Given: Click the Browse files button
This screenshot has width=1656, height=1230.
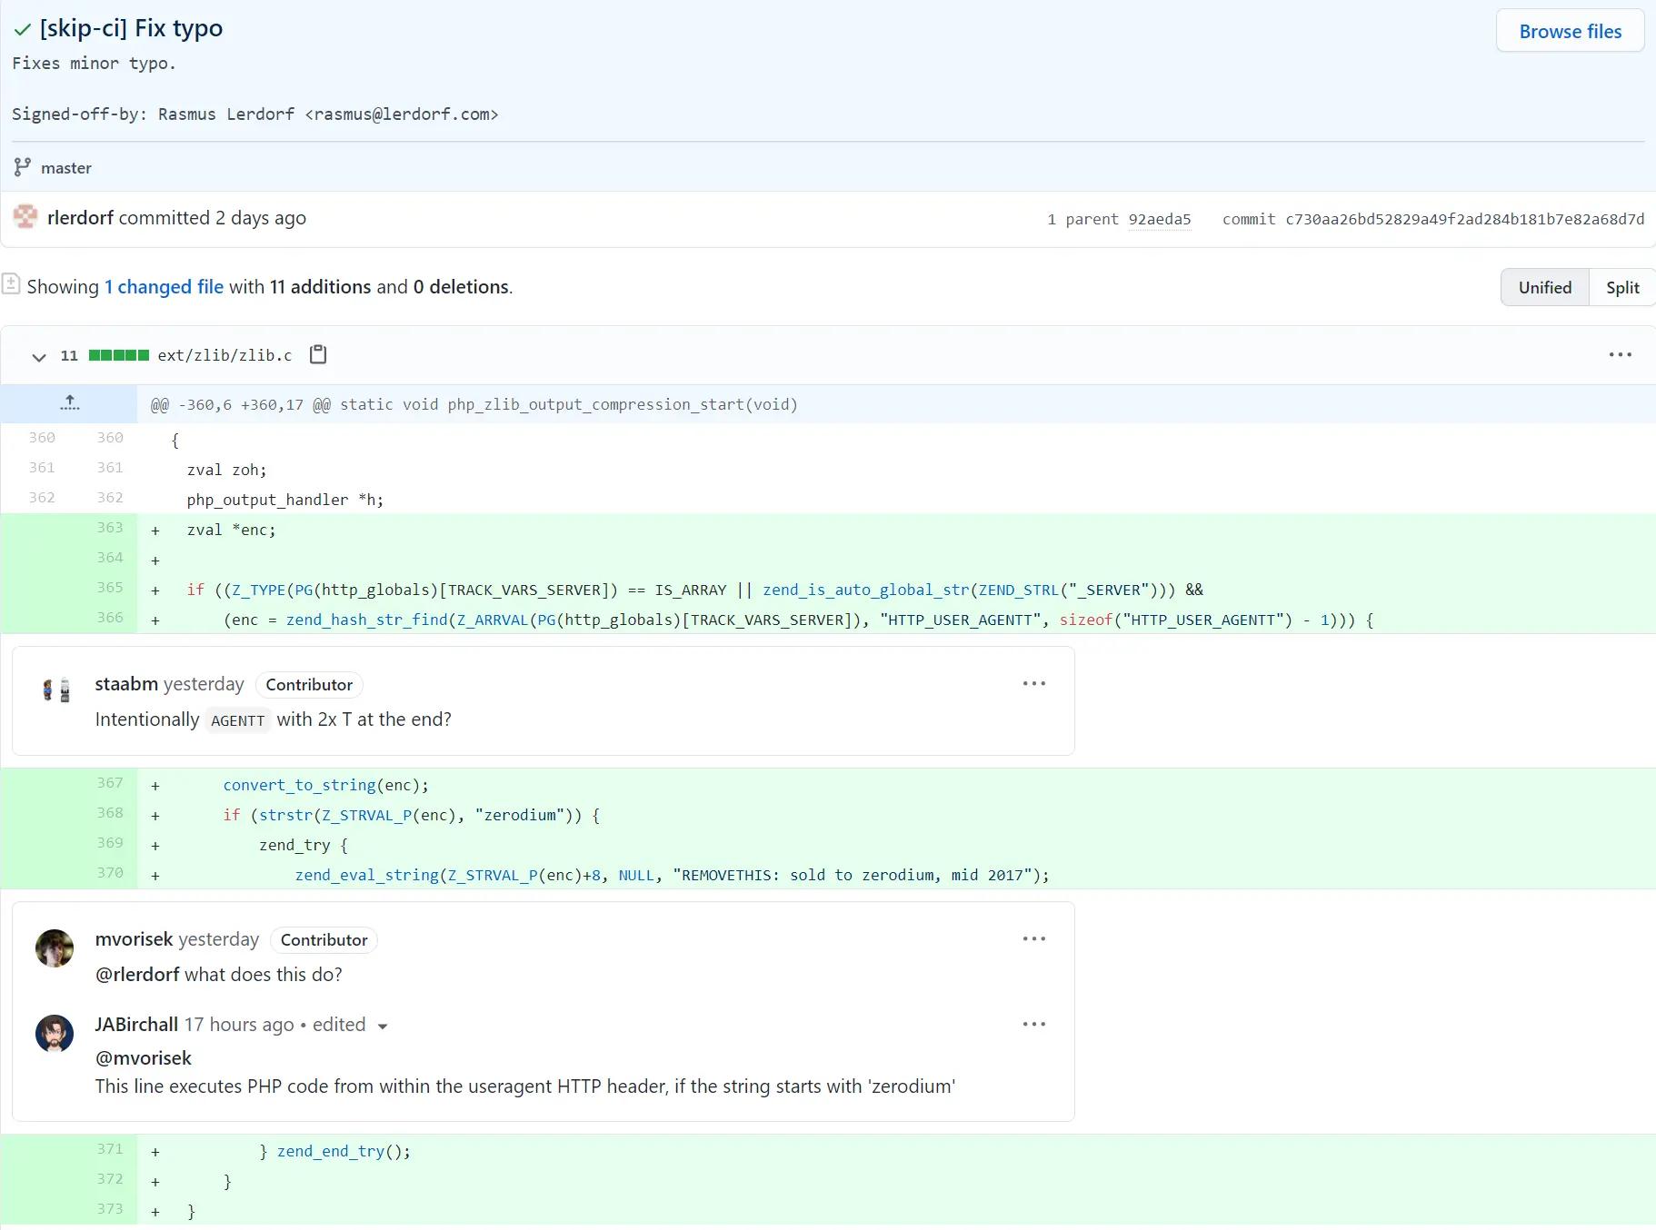Looking at the screenshot, I should tap(1570, 30).
